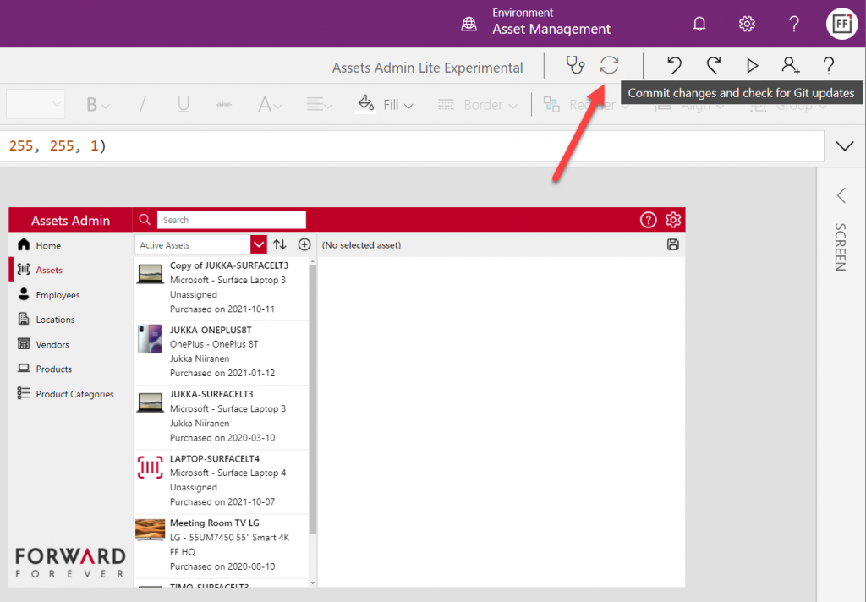Select the Undo icon in the toolbar

coord(673,65)
